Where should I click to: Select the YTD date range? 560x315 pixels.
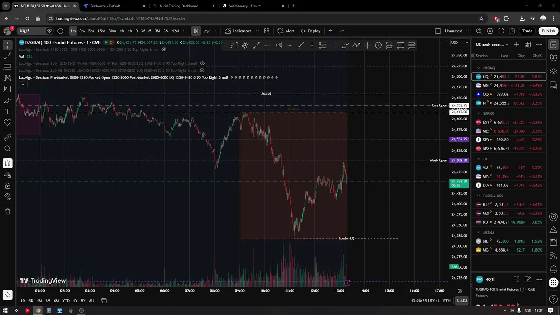(x=66, y=301)
